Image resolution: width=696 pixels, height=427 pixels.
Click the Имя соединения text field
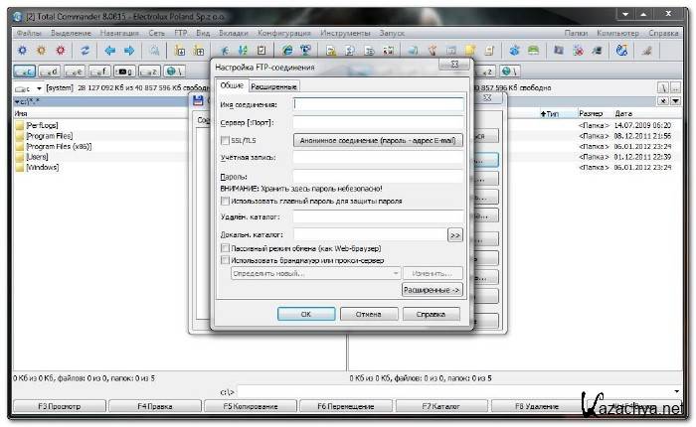378,103
